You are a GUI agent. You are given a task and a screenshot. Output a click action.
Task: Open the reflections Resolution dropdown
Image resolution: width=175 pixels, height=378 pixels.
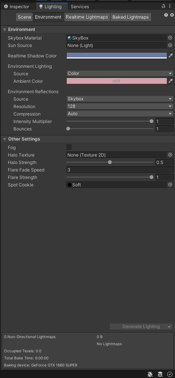click(120, 106)
